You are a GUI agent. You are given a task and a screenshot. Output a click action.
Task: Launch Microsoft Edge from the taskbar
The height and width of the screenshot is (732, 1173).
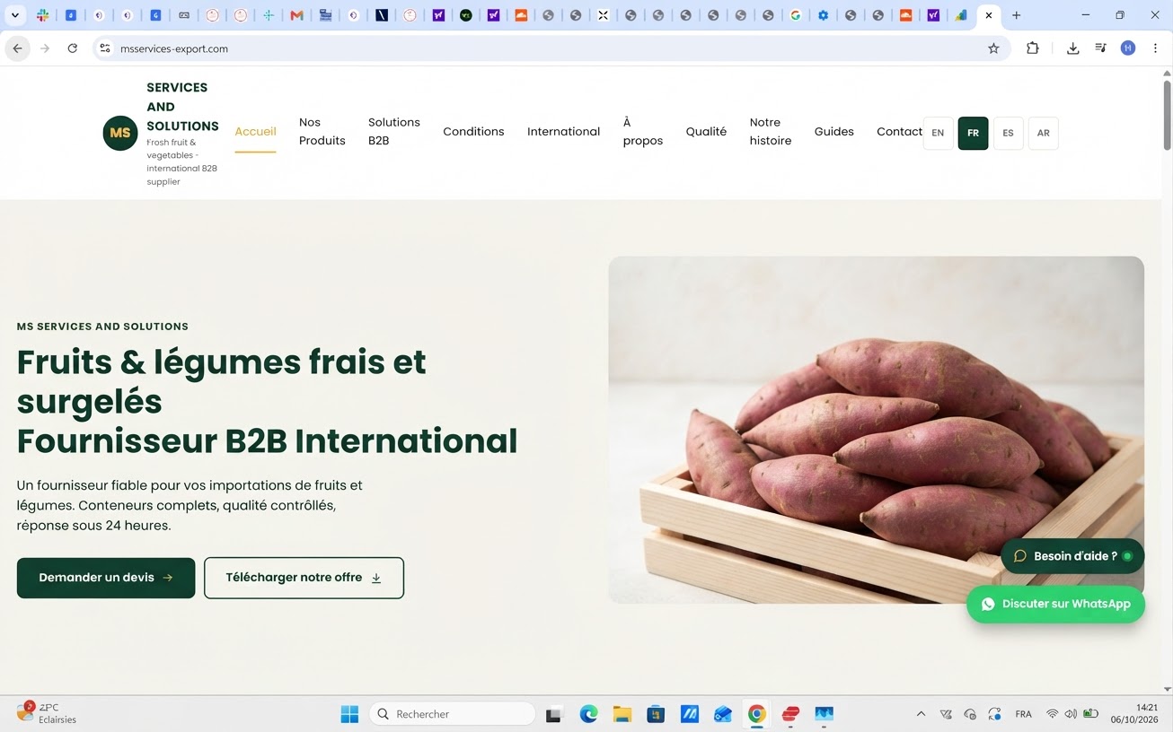point(588,714)
